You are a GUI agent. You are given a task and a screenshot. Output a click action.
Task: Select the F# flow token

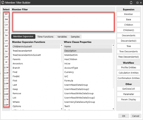(6, 51)
